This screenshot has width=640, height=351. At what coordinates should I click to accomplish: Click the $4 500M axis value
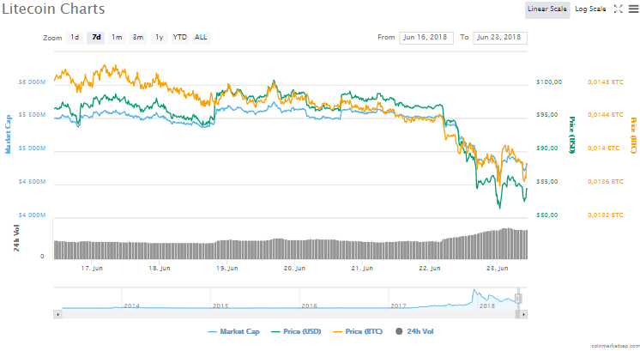coord(32,182)
